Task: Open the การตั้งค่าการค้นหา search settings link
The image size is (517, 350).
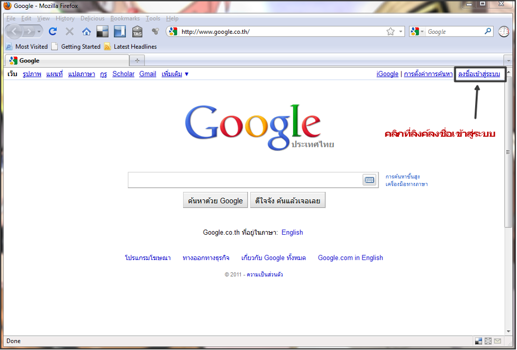Action: click(428, 74)
